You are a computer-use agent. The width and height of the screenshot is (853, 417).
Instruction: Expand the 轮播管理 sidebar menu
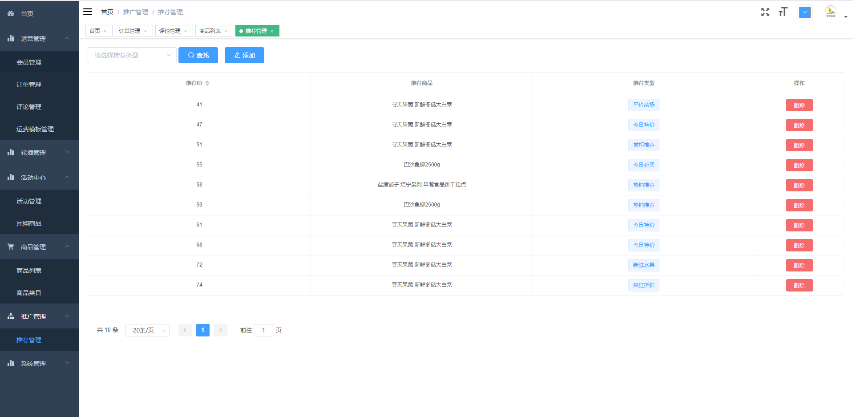(39, 152)
